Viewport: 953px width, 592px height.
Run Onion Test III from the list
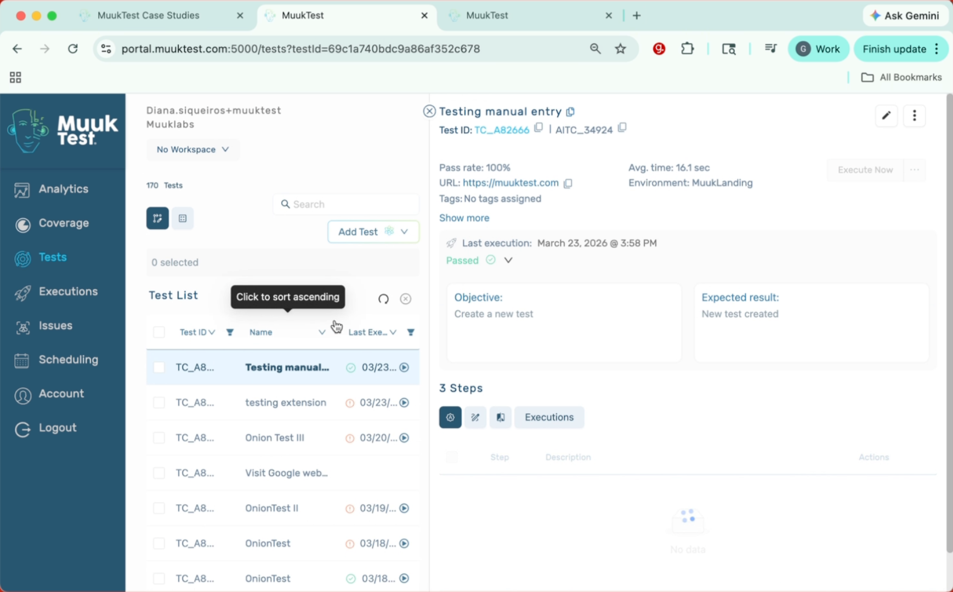click(404, 437)
